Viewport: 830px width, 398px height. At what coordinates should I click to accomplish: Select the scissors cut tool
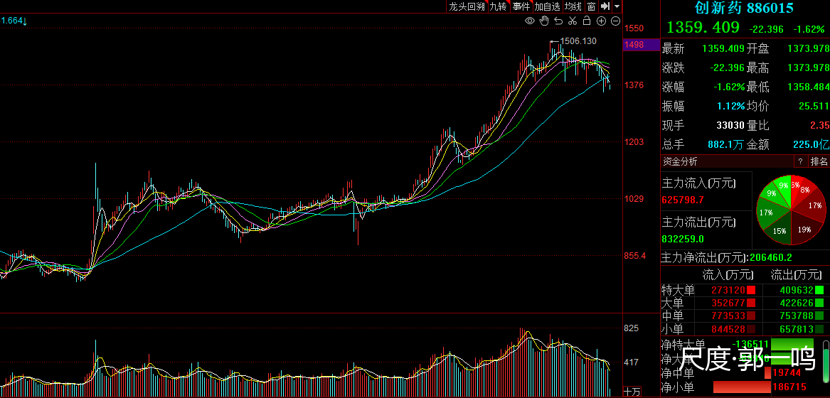click(x=573, y=21)
